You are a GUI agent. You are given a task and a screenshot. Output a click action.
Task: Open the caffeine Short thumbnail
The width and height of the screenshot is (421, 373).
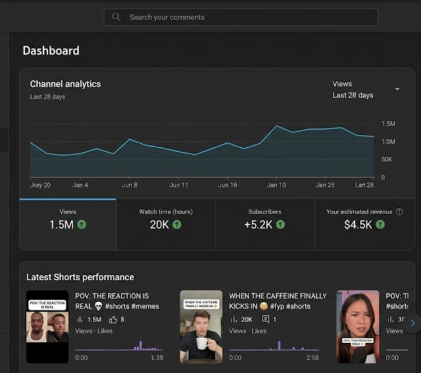[x=201, y=326]
